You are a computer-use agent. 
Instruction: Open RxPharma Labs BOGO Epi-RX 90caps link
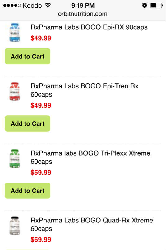click(89, 27)
